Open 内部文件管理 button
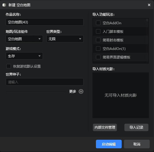 tap(105, 127)
